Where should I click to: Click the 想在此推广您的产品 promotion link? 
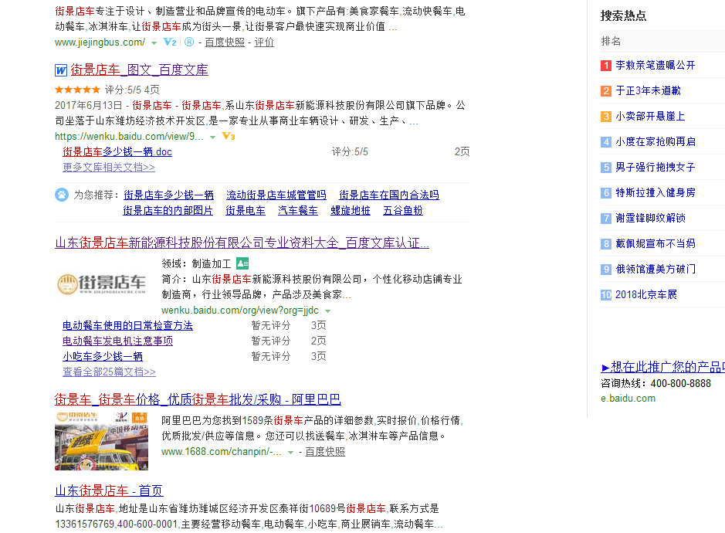click(x=663, y=367)
